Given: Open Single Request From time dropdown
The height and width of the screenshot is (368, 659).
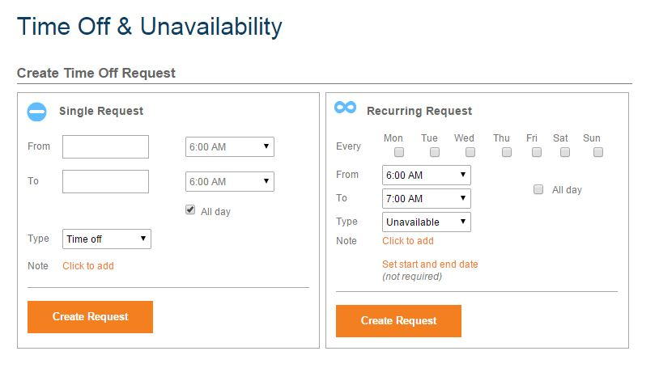Looking at the screenshot, I should (229, 146).
